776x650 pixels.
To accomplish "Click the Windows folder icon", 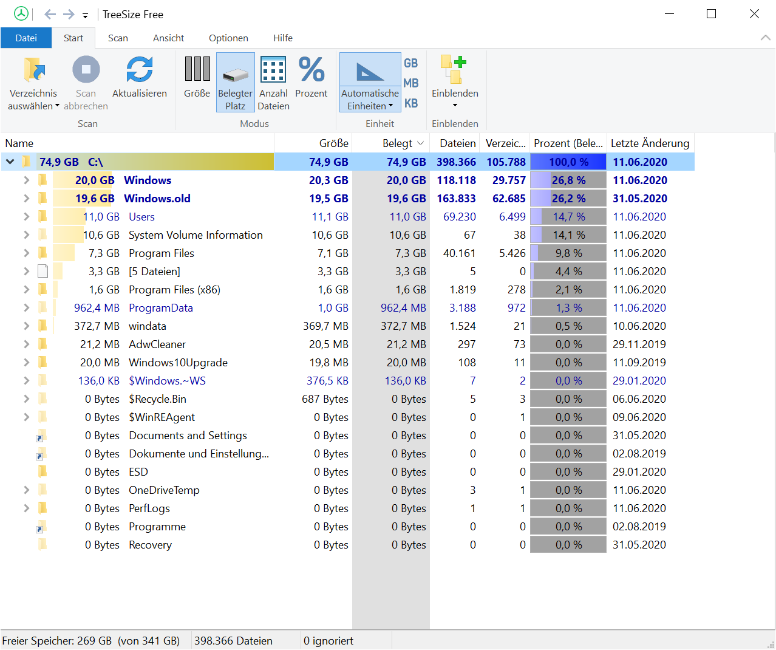I will 43,180.
